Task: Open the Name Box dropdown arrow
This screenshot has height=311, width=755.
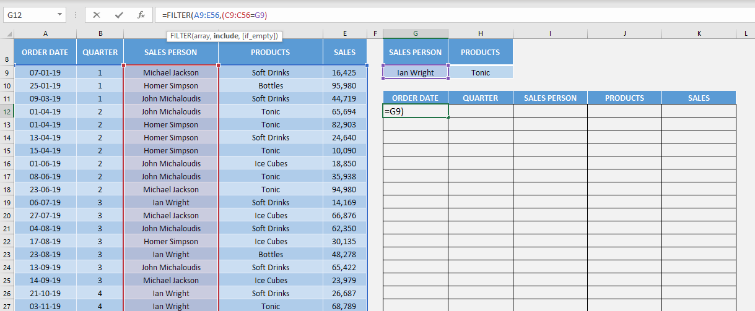Action: pyautogui.click(x=59, y=15)
